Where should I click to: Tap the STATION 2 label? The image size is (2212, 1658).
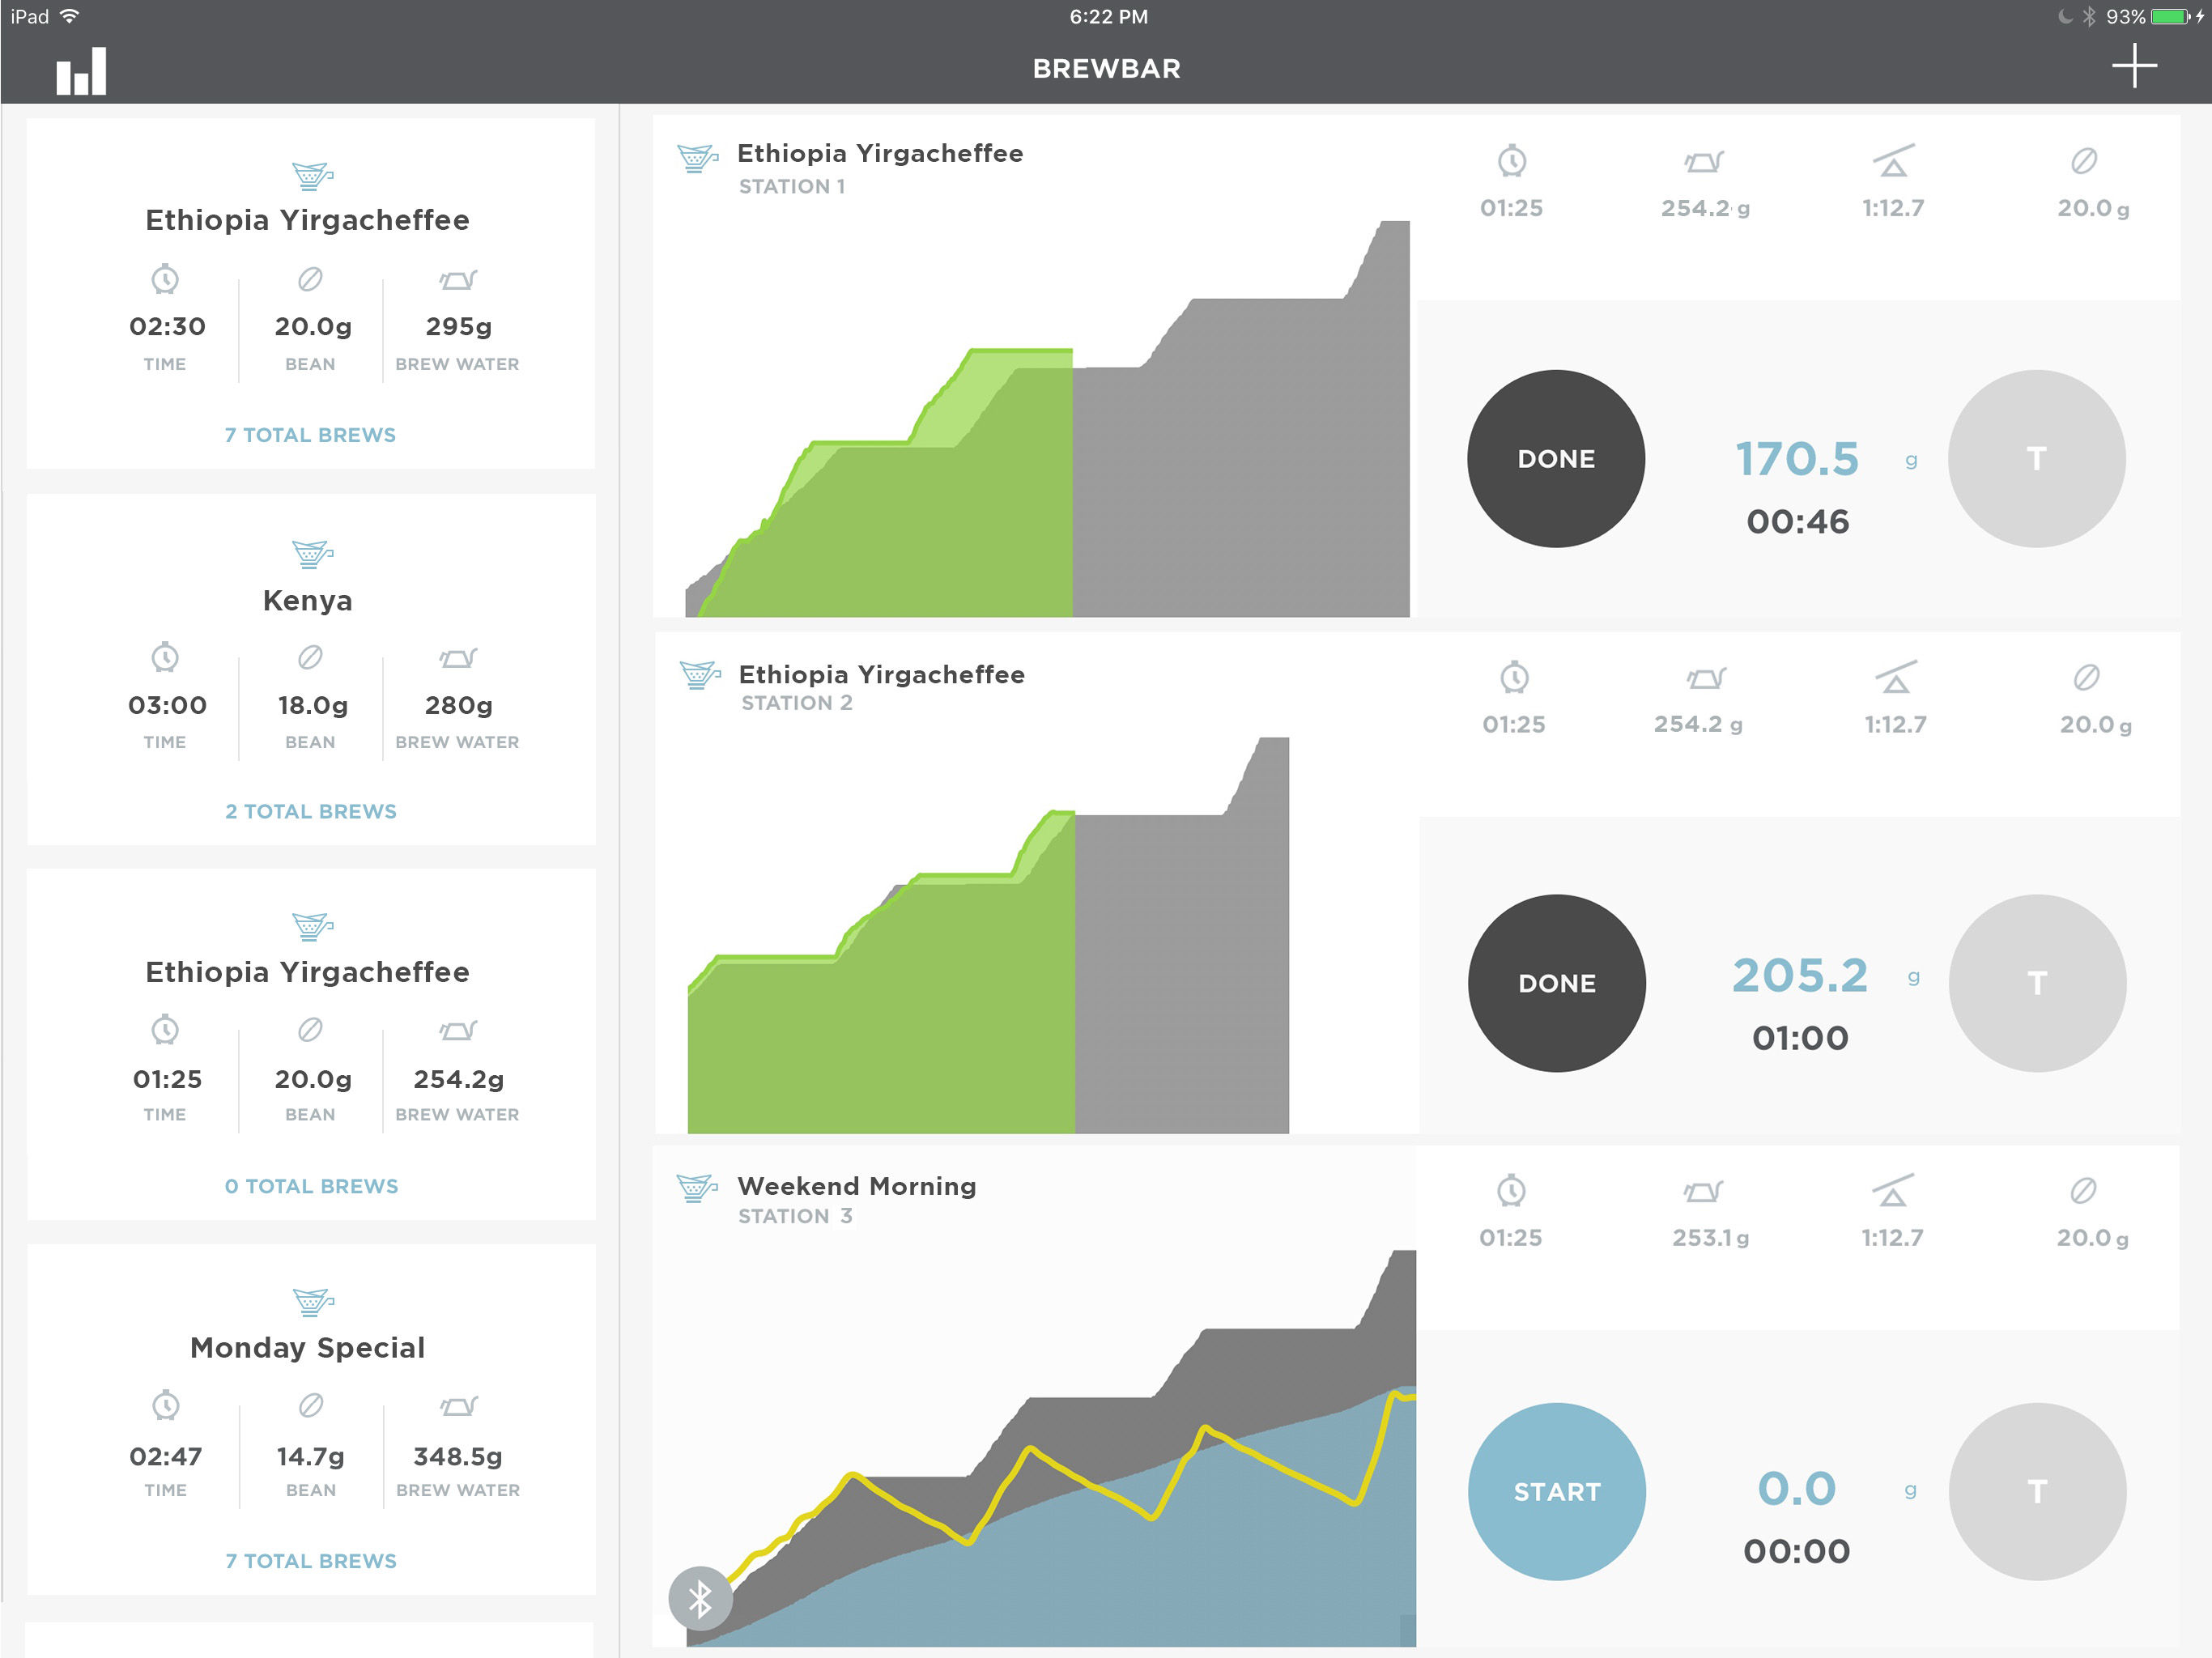tap(797, 703)
